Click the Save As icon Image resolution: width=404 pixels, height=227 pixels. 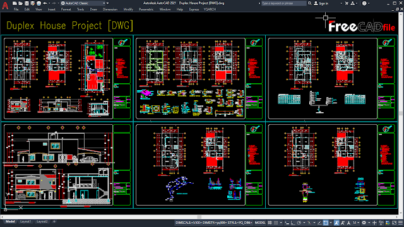[32, 3]
